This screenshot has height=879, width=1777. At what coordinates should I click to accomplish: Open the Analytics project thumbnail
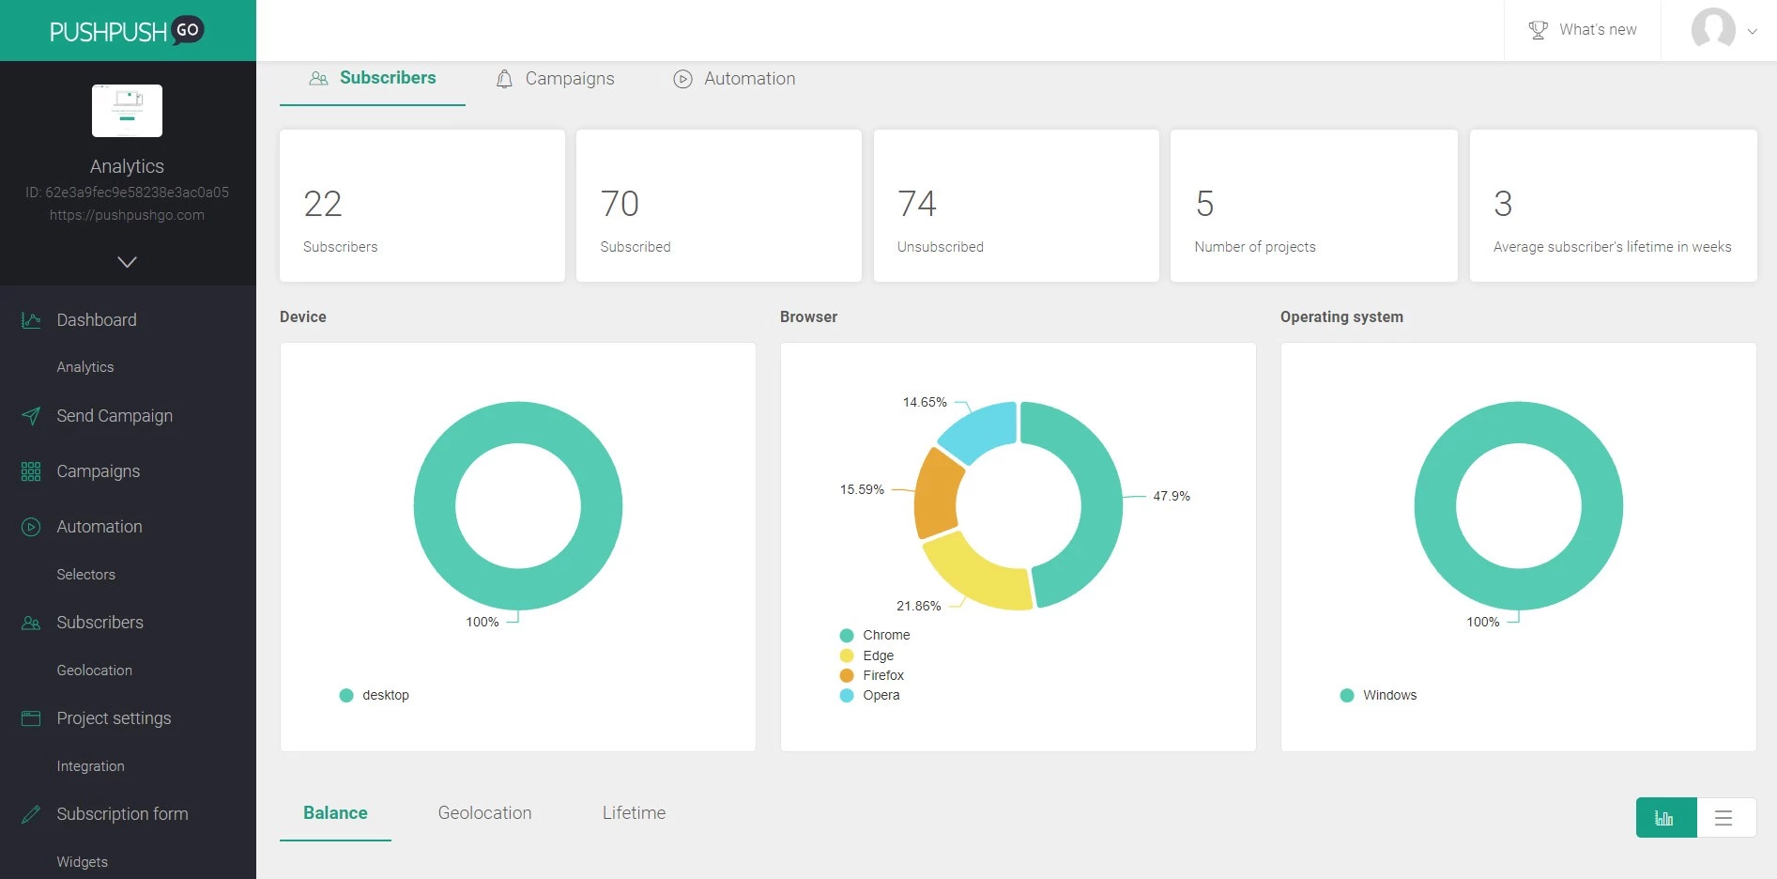coord(127,111)
